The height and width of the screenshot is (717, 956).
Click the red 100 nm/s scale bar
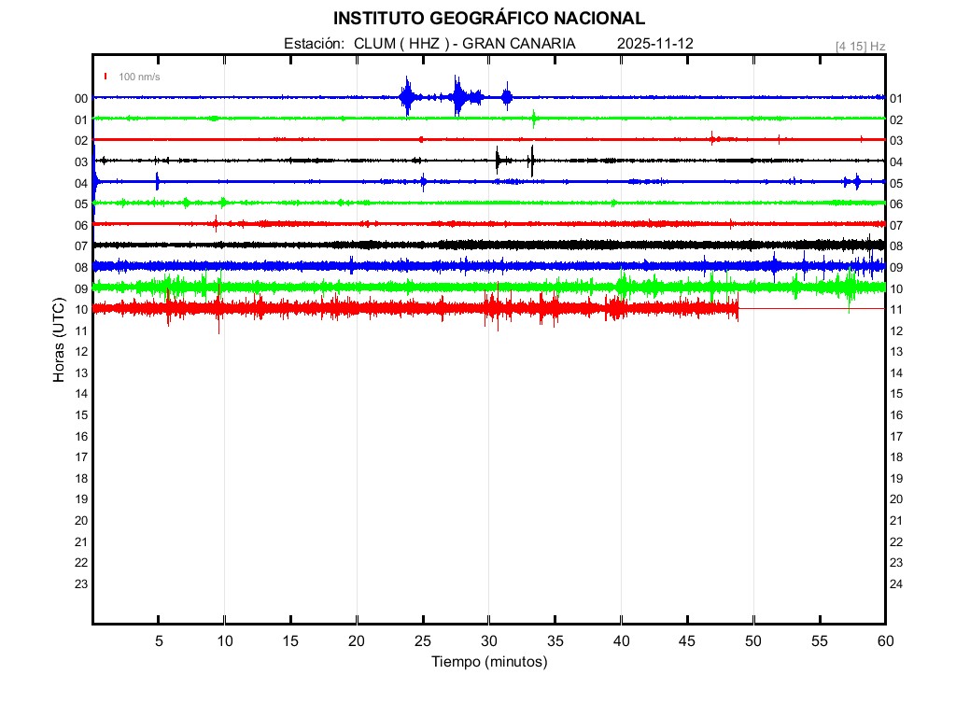pyautogui.click(x=106, y=77)
